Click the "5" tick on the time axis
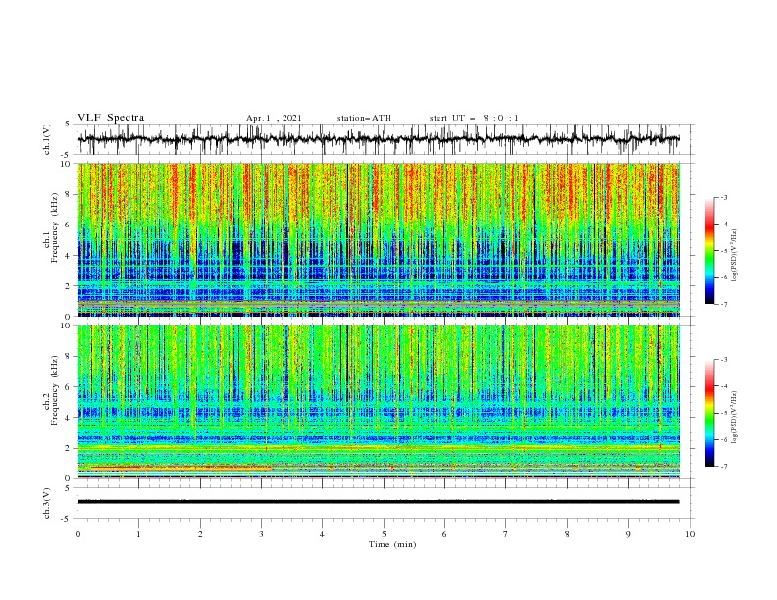Image resolution: width=777 pixels, height=600 pixels. pyautogui.click(x=384, y=534)
